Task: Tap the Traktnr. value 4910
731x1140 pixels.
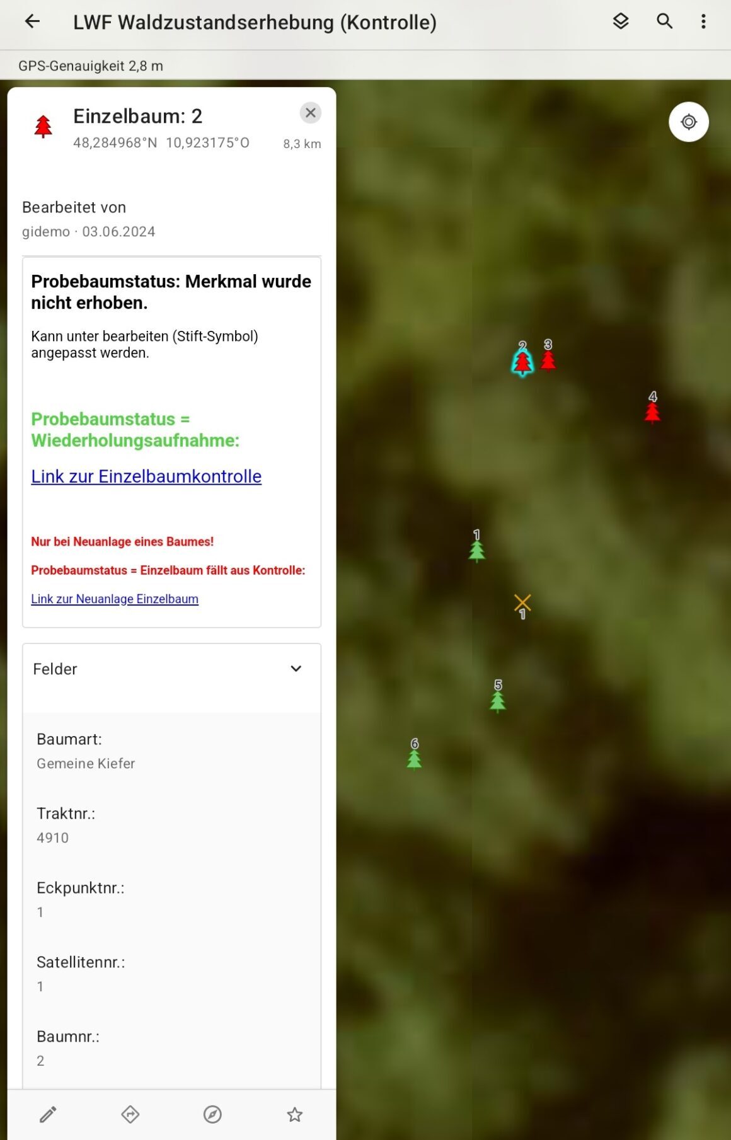Action: [x=52, y=838]
